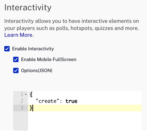This screenshot has height=131, width=147.
Task: Click the Options(JSON) label text
Action: coord(37,70)
